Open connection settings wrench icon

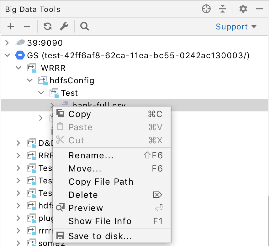tap(64, 27)
